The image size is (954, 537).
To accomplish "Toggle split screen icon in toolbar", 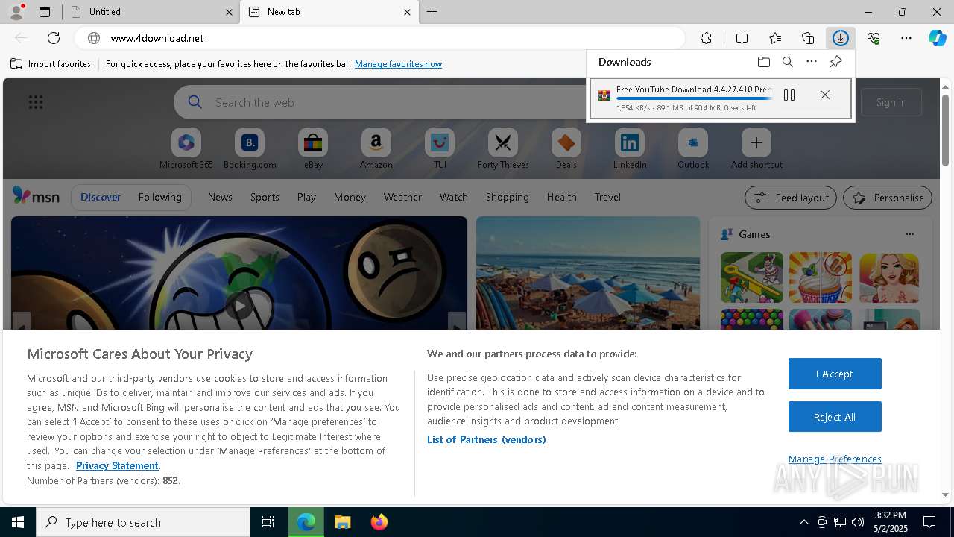I will [x=742, y=38].
